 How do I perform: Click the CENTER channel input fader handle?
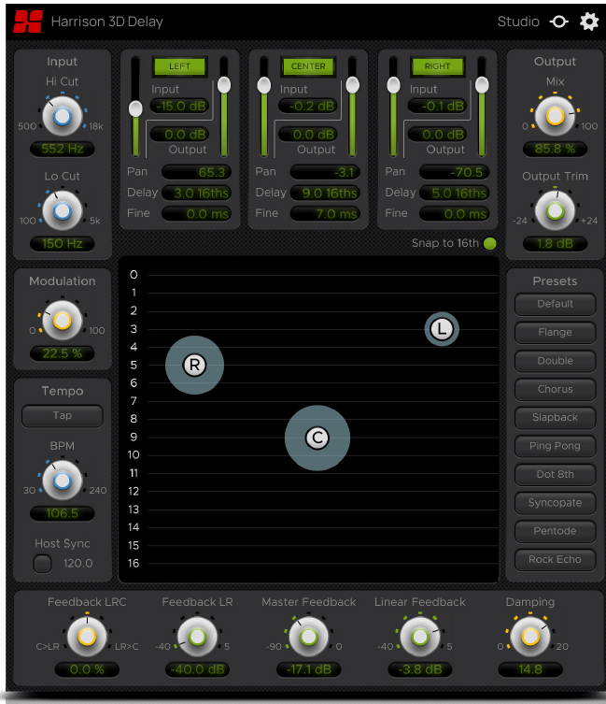(264, 85)
